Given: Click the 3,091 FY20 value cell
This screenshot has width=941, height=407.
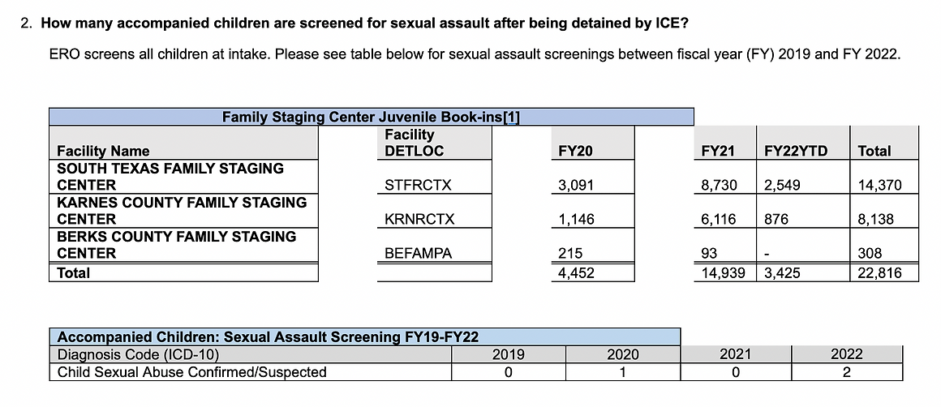Looking at the screenshot, I should tap(576, 186).
